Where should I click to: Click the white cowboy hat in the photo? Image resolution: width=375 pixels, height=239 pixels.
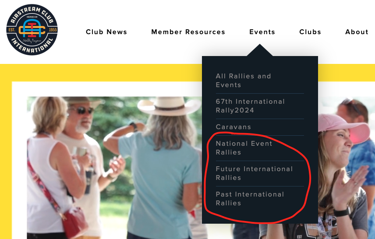click(169, 106)
